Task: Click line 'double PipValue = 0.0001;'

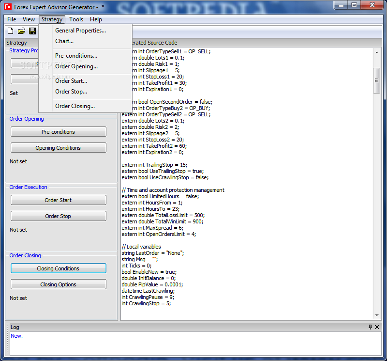Action: 152,284
